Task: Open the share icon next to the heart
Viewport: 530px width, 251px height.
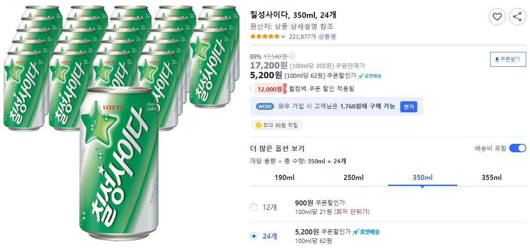Action: click(x=517, y=17)
